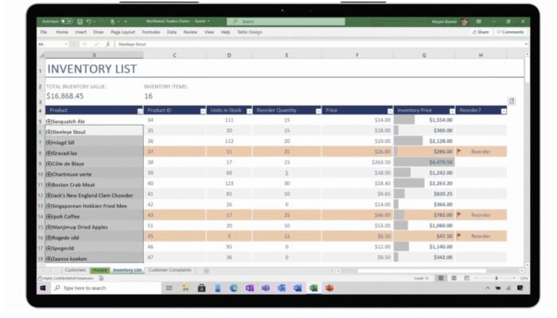The height and width of the screenshot is (318, 557).
Task: Click data type icon beside Steeleye Stout
Action: click(49, 132)
